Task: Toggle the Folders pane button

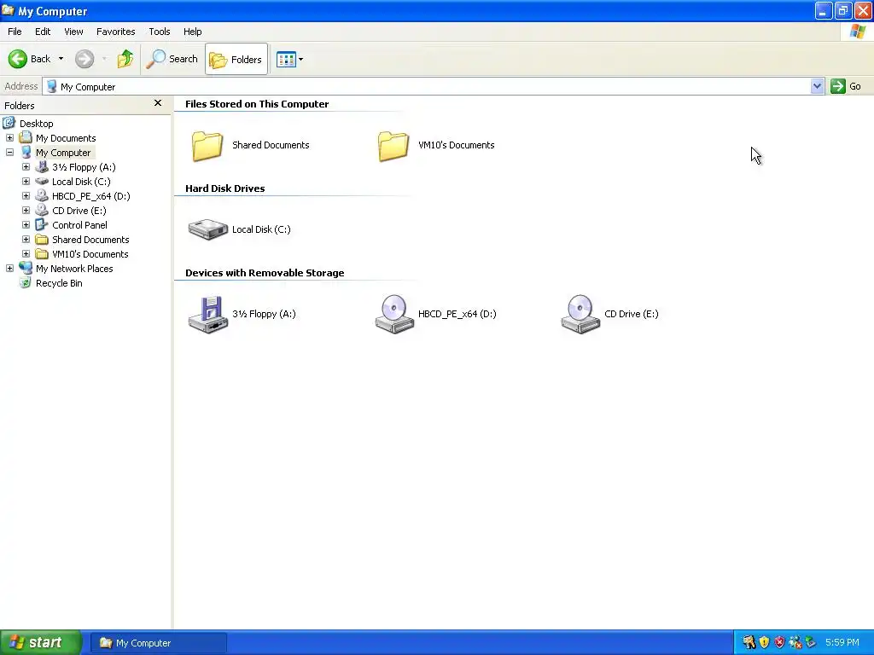Action: 236,59
